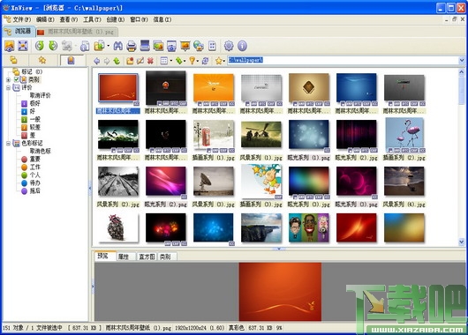The width and height of the screenshot is (468, 335).
Task: Open the address path dropdown arrow
Action: click(x=462, y=60)
